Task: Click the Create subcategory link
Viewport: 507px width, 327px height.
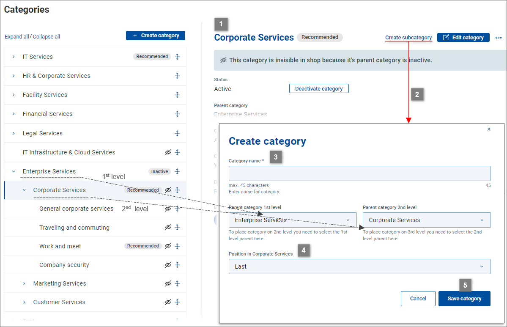Action: (x=408, y=38)
